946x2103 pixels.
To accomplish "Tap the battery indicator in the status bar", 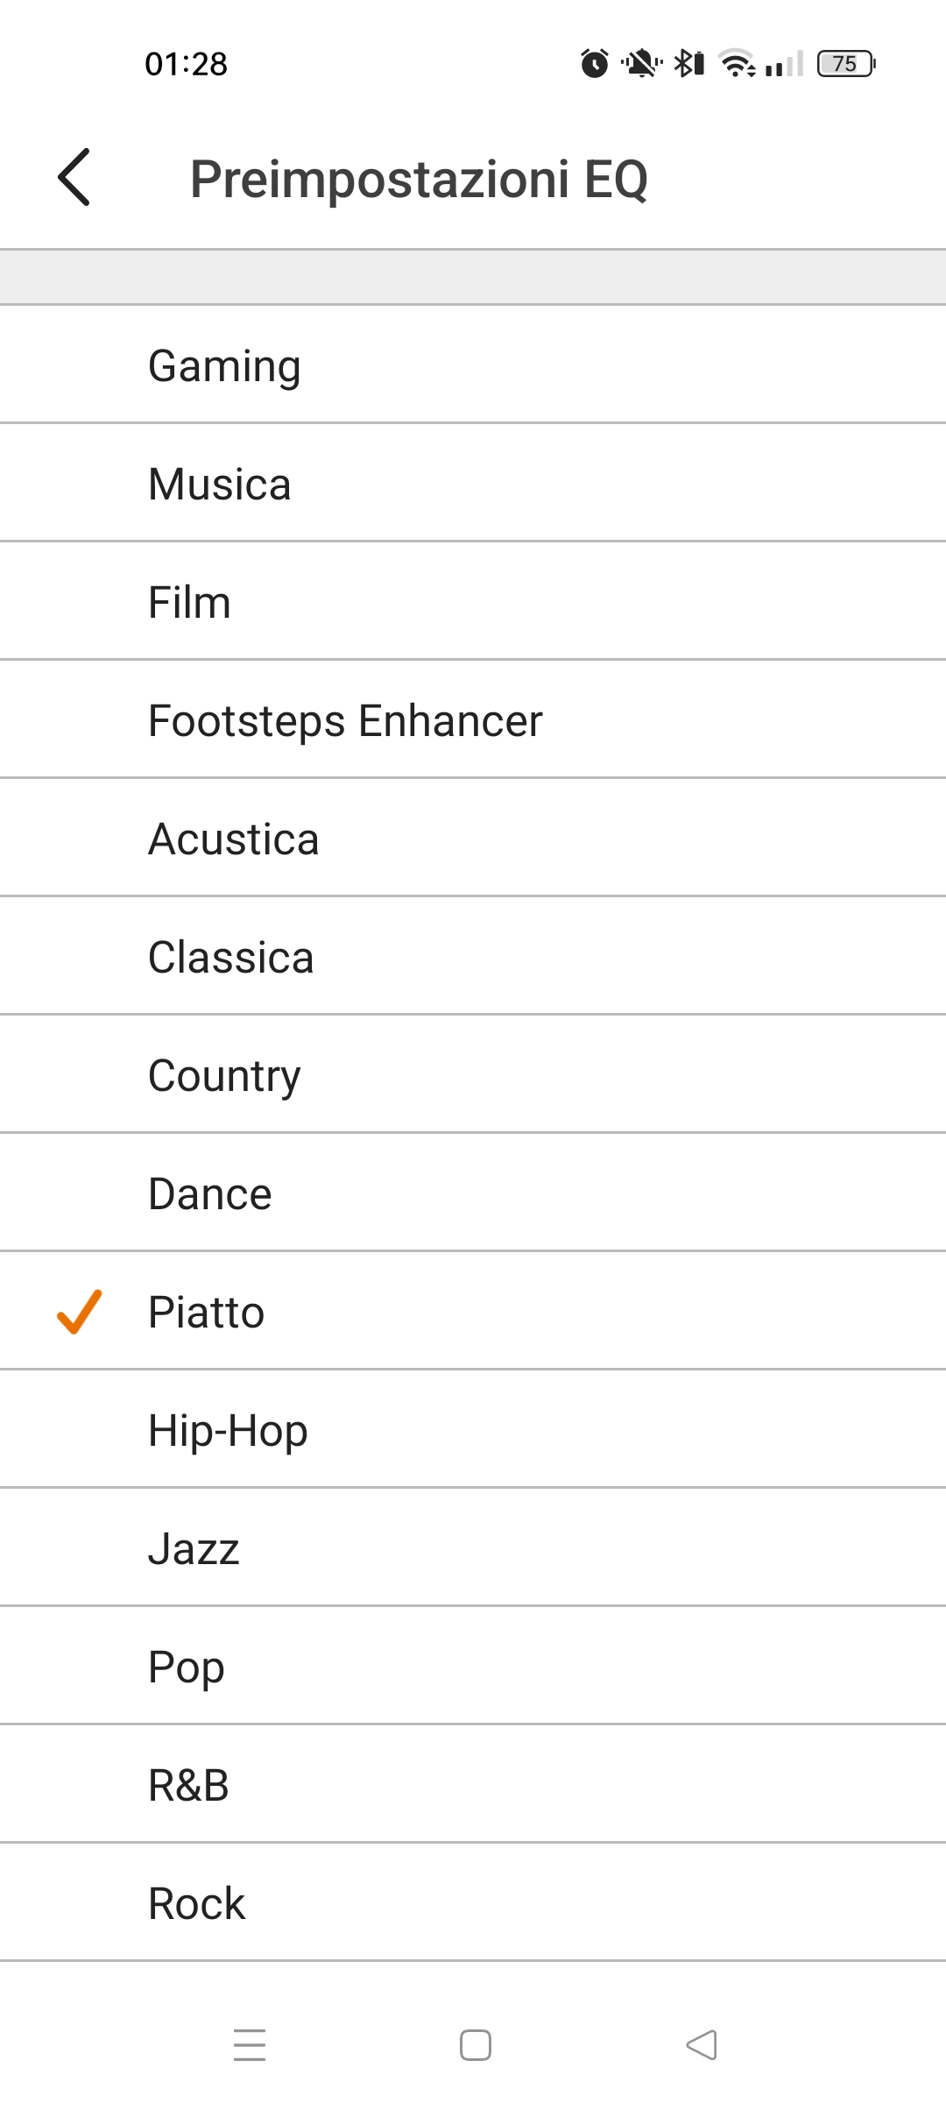I will pos(846,64).
